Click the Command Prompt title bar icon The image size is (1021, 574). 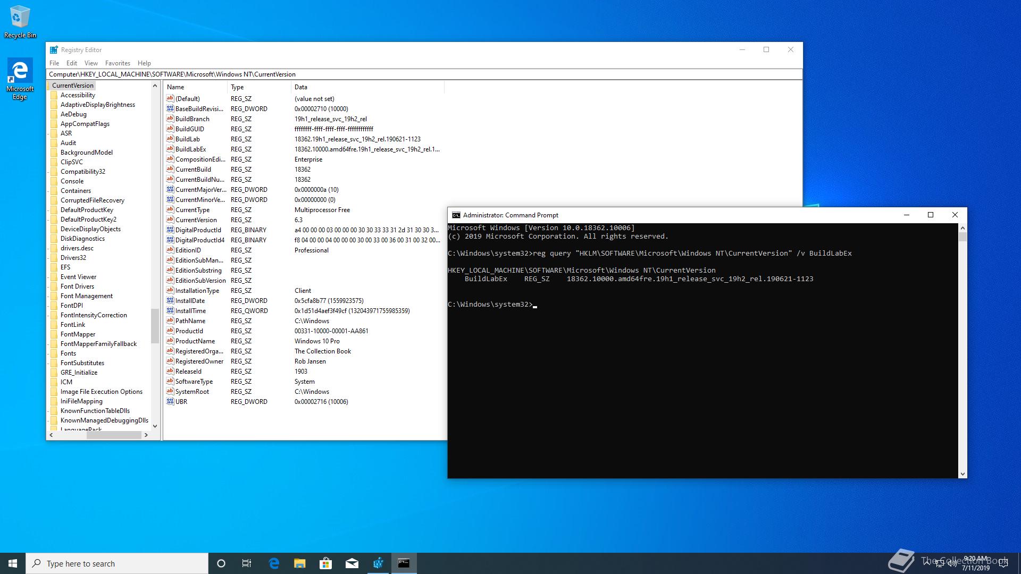tap(456, 215)
